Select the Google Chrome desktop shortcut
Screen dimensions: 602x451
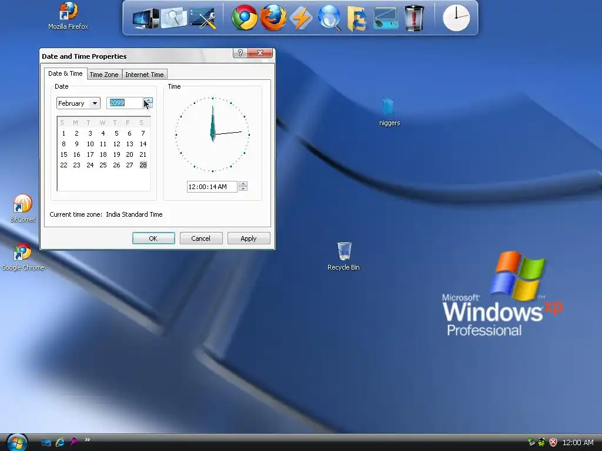click(x=23, y=257)
